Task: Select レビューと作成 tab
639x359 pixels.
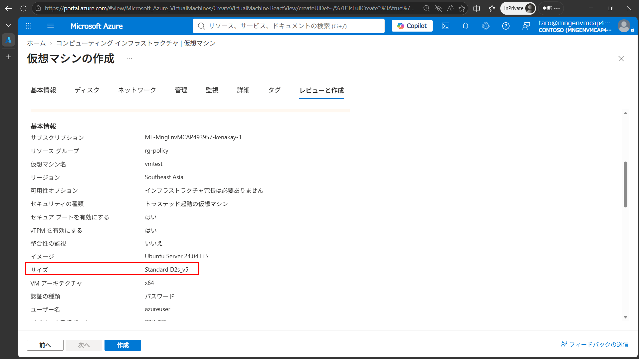Action: point(321,90)
